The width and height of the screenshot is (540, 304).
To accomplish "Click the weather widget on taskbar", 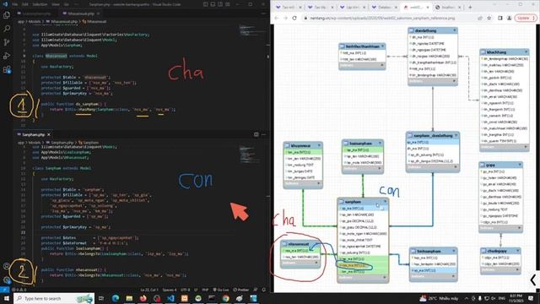I will (439, 298).
